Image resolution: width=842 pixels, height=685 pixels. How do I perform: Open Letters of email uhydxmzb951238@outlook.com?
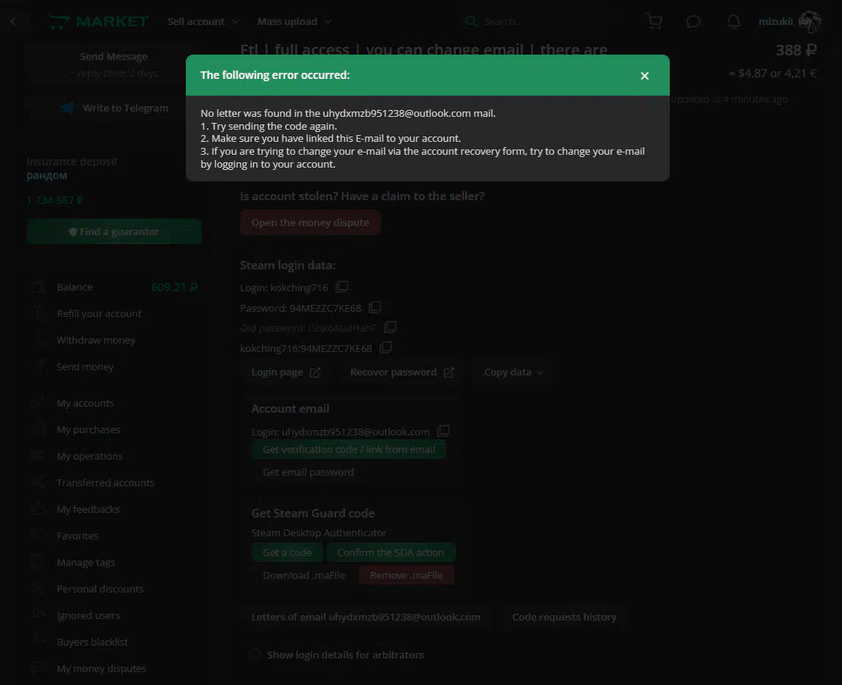[x=366, y=617]
